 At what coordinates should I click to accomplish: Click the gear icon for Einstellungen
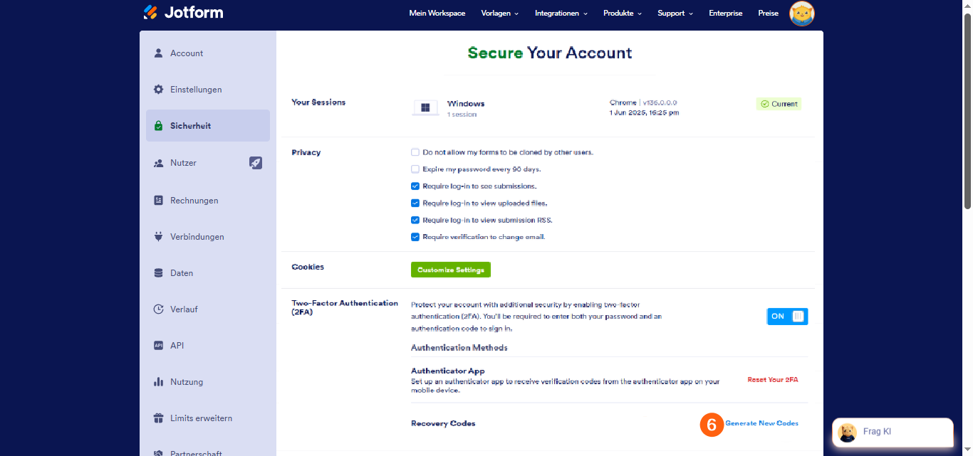159,90
